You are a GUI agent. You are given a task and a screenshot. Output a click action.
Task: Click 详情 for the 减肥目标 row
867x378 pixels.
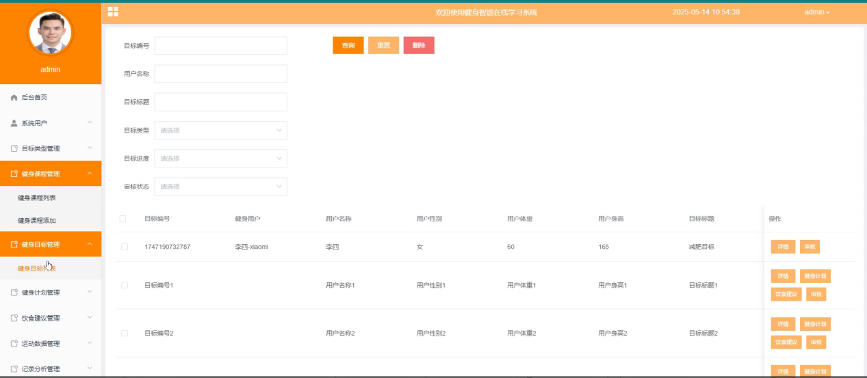[783, 247]
